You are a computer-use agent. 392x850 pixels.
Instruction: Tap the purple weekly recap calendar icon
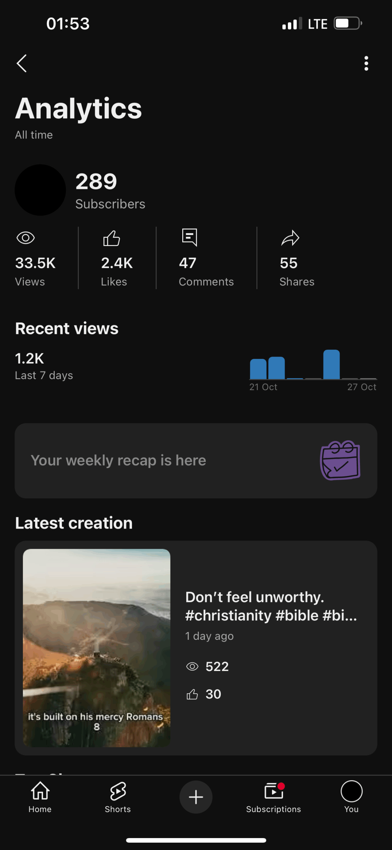340,460
